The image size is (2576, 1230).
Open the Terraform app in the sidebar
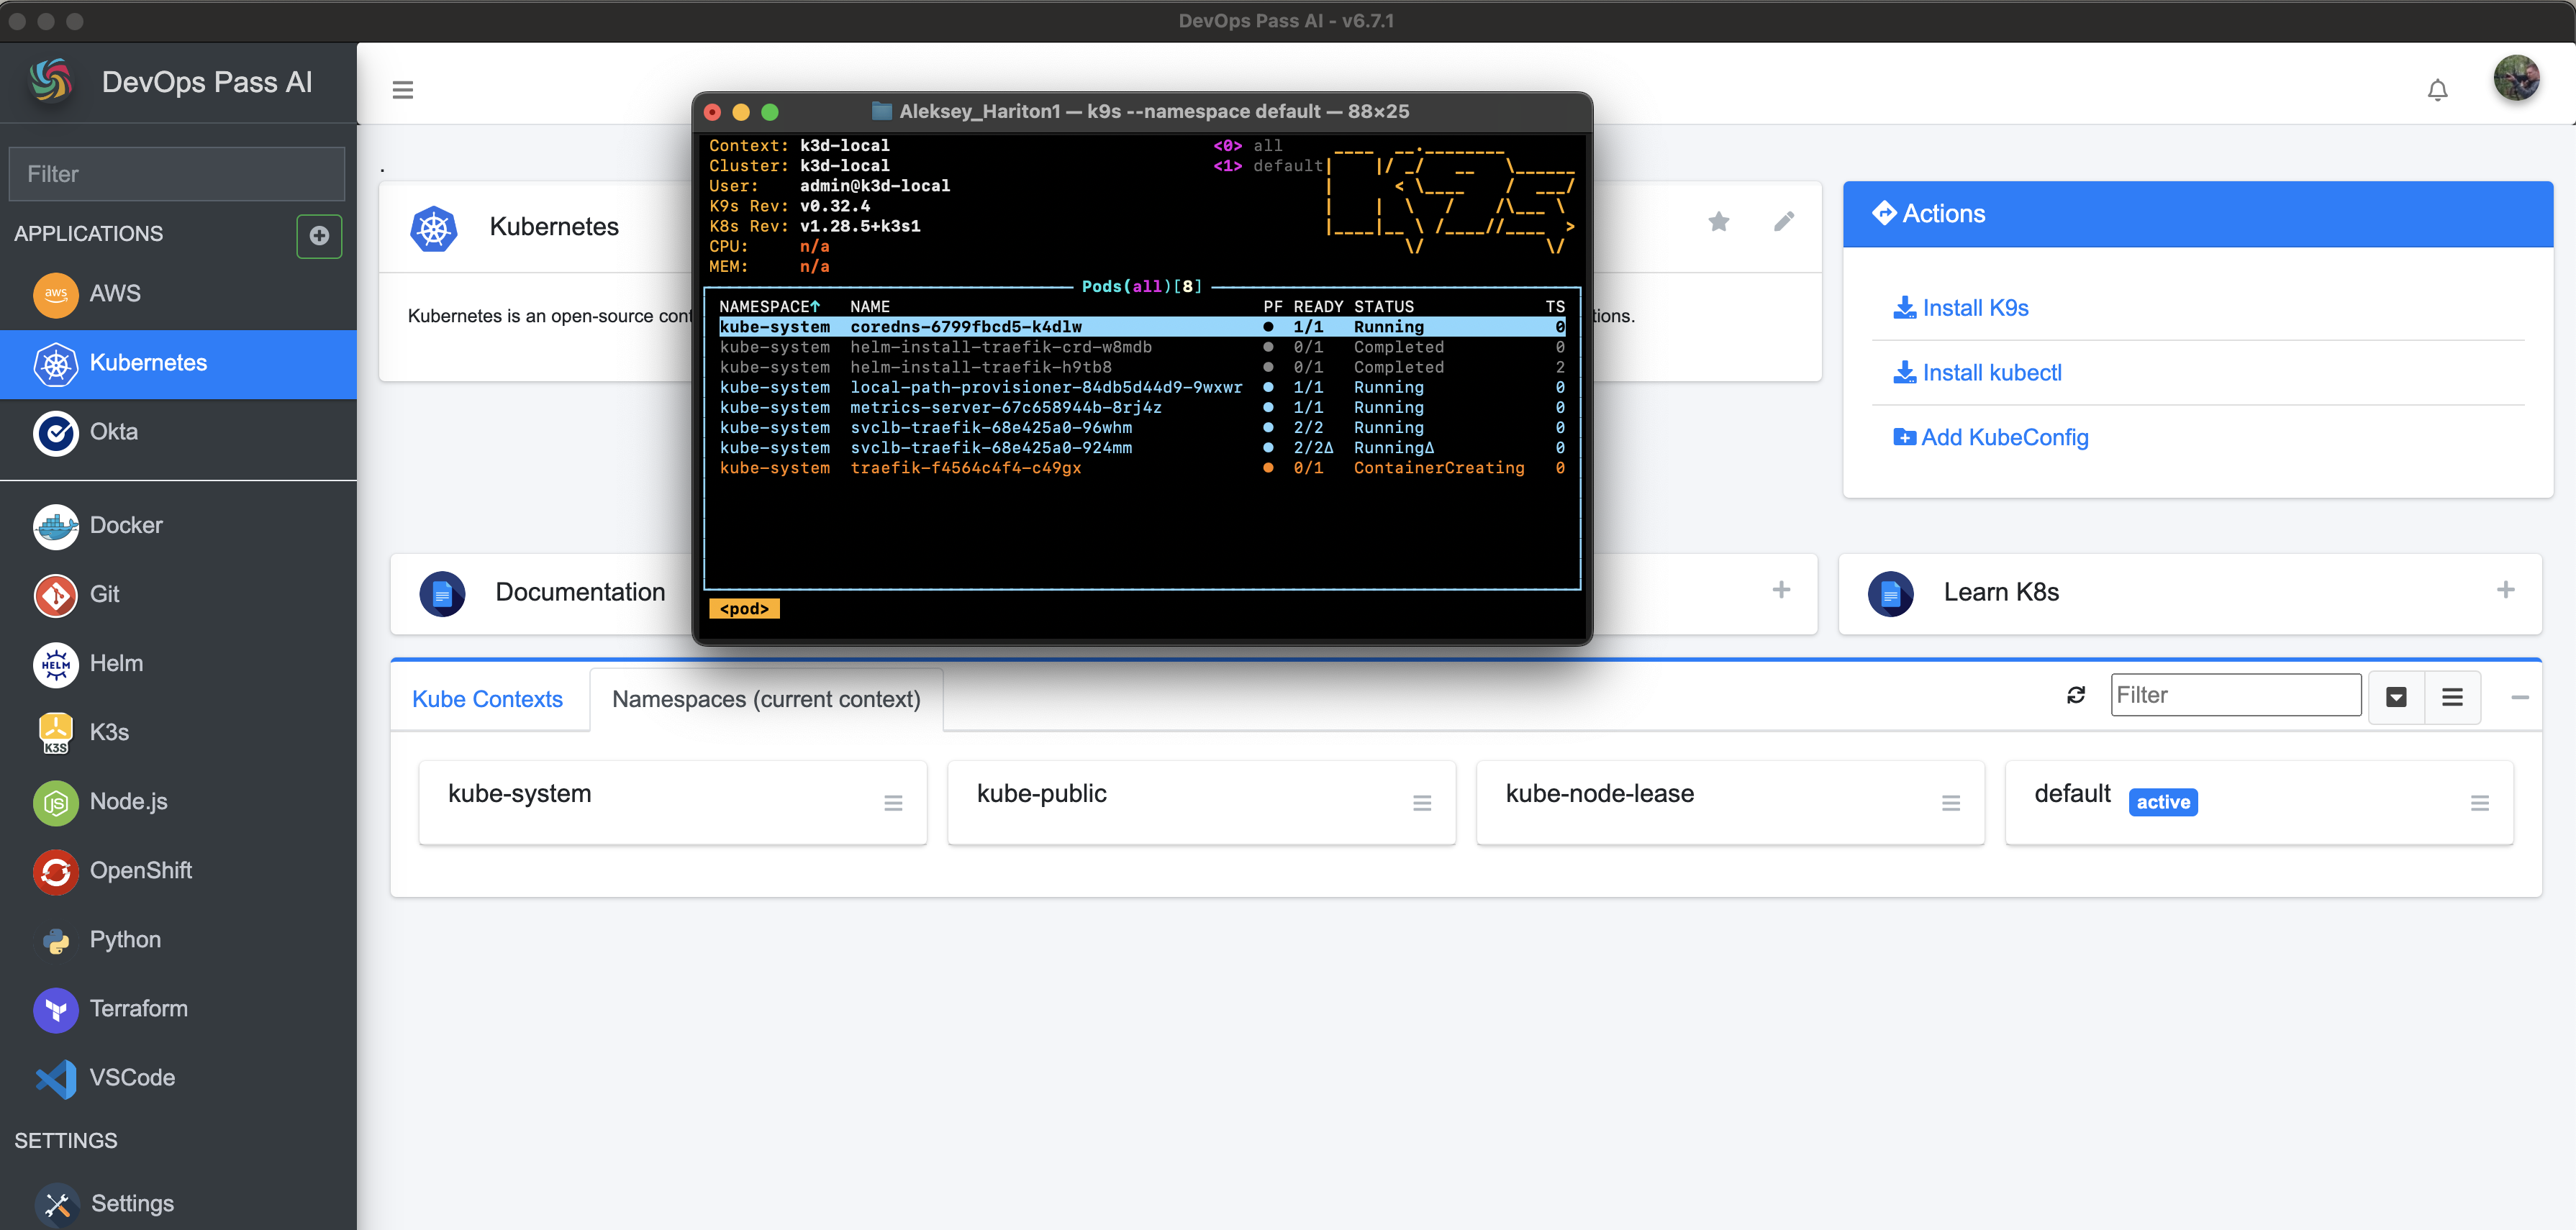pos(138,1008)
